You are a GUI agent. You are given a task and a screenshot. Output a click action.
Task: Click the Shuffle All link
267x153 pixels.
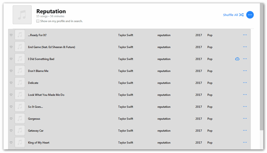point(230,15)
